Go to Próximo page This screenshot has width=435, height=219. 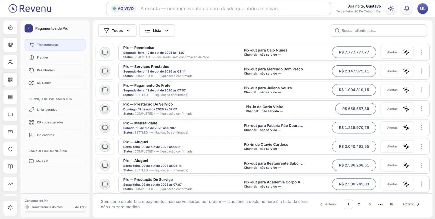(411, 204)
